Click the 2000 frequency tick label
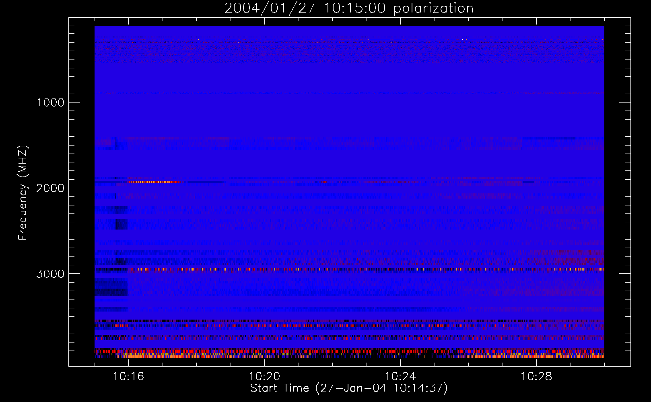The width and height of the screenshot is (651, 402). coord(51,188)
